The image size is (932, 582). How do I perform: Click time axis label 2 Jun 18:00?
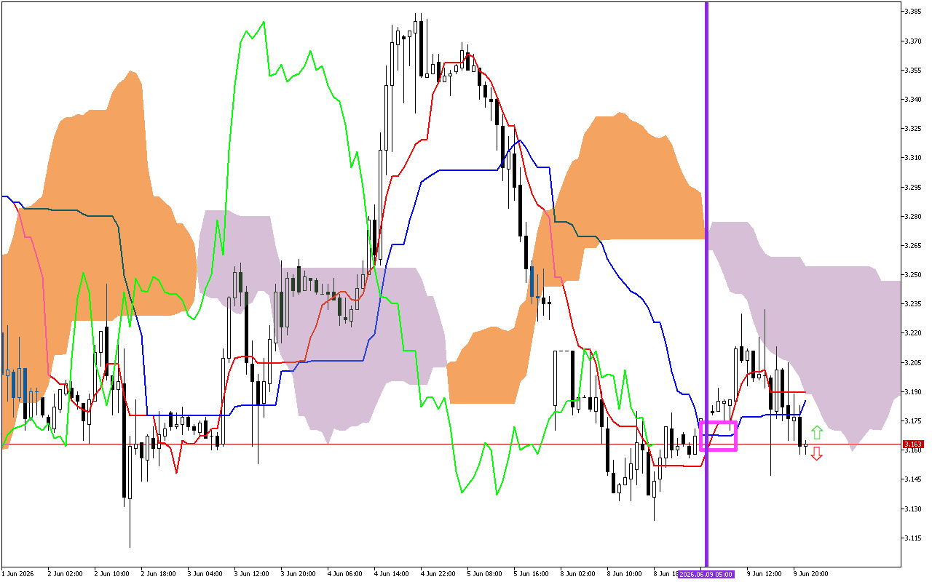pyautogui.click(x=158, y=574)
